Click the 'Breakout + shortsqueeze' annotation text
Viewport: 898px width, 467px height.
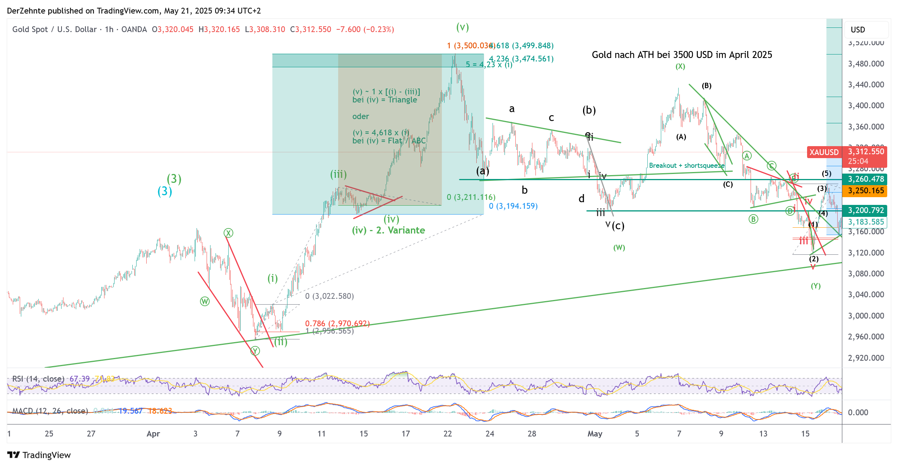[686, 165]
